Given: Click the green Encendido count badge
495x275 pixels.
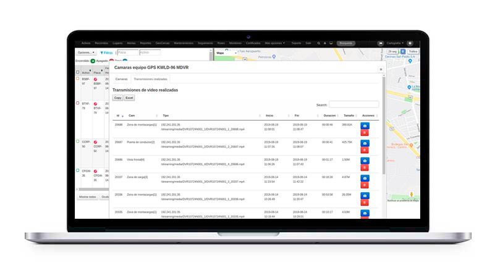Looking at the screenshot, I should pyautogui.click(x=93, y=61).
